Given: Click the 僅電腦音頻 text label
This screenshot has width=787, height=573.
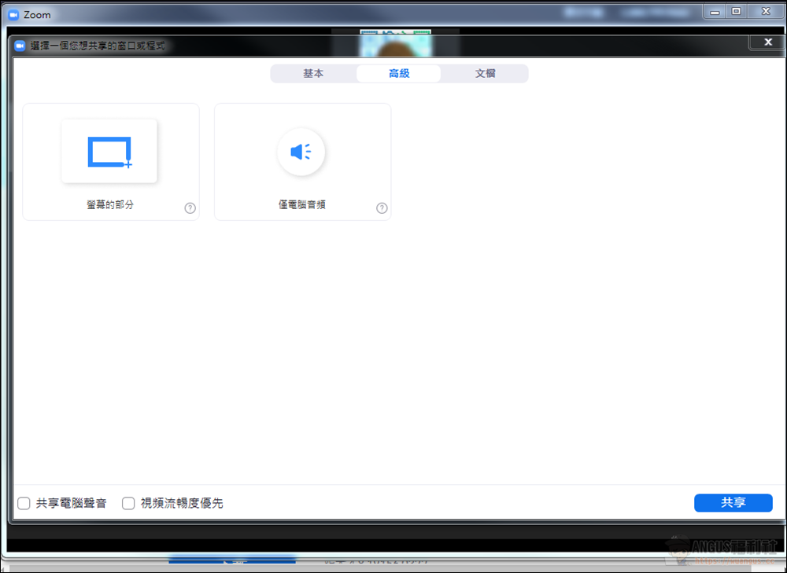Looking at the screenshot, I should click(x=301, y=204).
